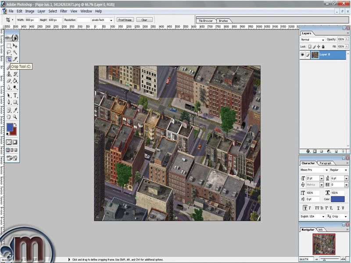
Task: Open the Filter menu
Action: [64, 11]
